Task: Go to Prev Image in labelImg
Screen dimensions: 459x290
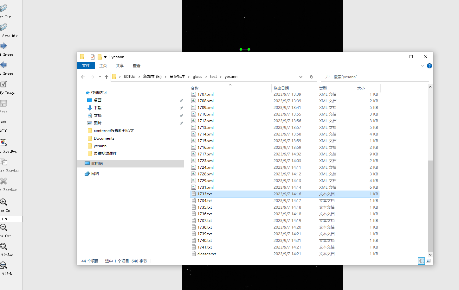Action: point(3,65)
